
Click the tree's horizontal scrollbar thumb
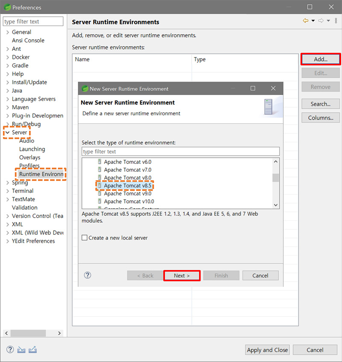pos(28,333)
